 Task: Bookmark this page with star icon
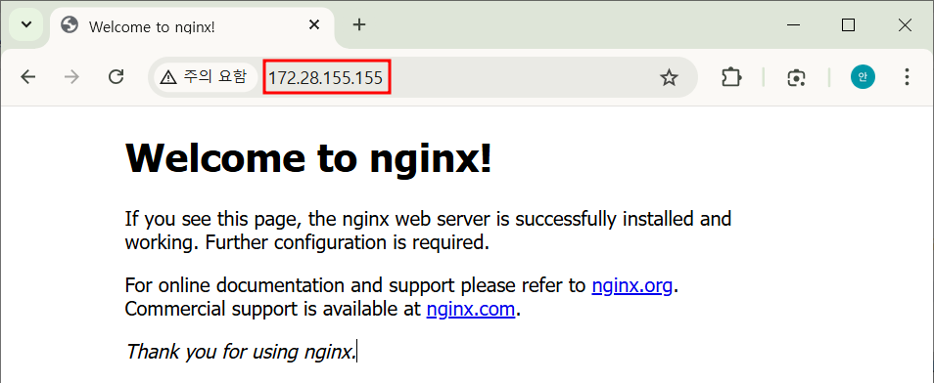point(670,77)
